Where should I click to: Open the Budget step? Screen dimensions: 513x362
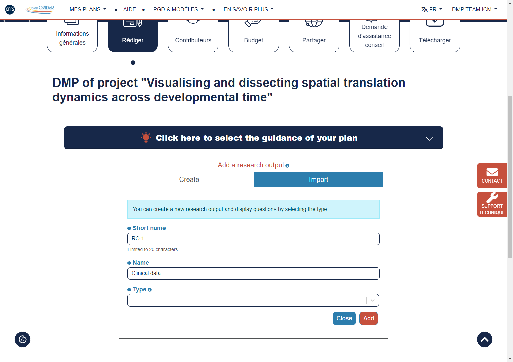pos(254,36)
